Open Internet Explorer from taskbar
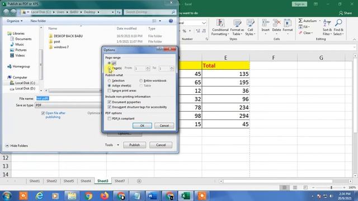The width and height of the screenshot is (358, 201). pos(40,196)
